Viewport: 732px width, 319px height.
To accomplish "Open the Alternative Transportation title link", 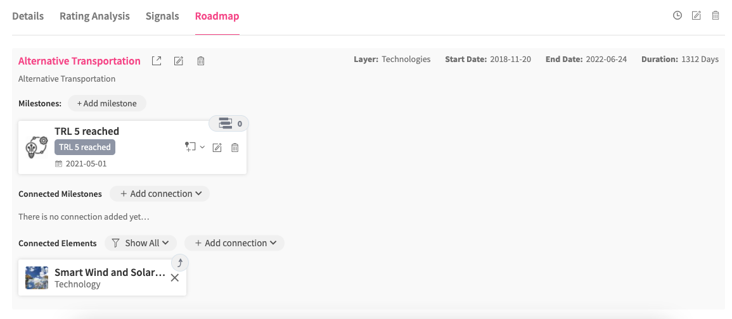I will 79,61.
